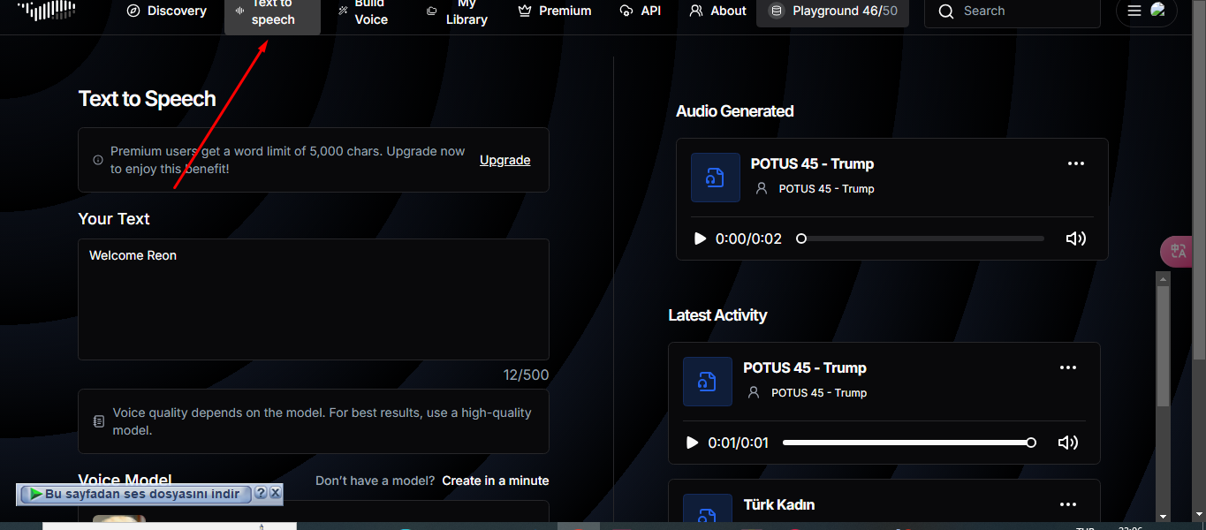Open the more options in Audio Generated card
Screen dimensions: 1206x530
(x=1076, y=163)
